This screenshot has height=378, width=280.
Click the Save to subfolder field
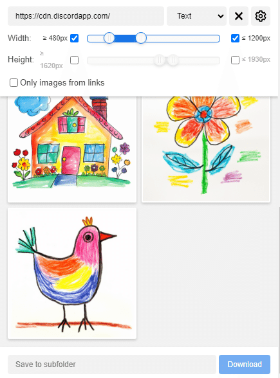(112, 364)
